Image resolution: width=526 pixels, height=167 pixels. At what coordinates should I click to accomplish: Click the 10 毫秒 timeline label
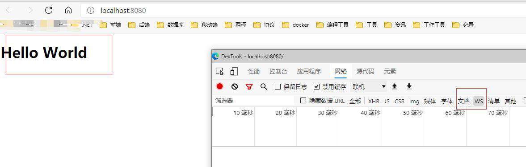point(243,113)
